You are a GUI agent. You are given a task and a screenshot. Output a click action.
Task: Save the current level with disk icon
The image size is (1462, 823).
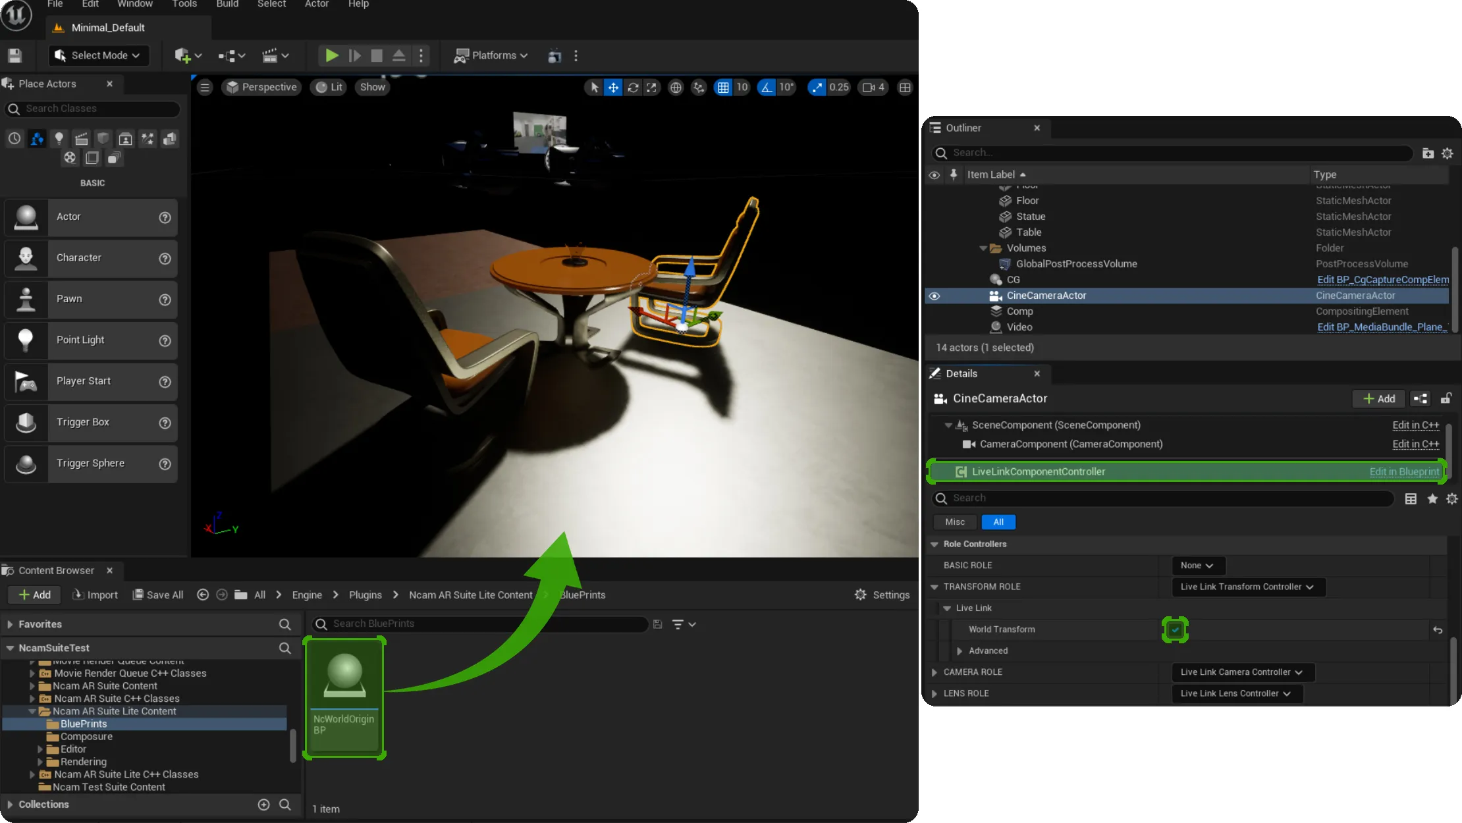[14, 55]
